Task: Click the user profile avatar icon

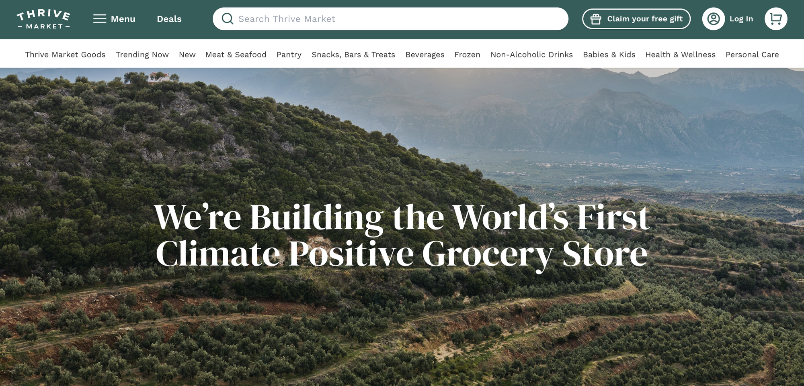Action: coord(714,19)
